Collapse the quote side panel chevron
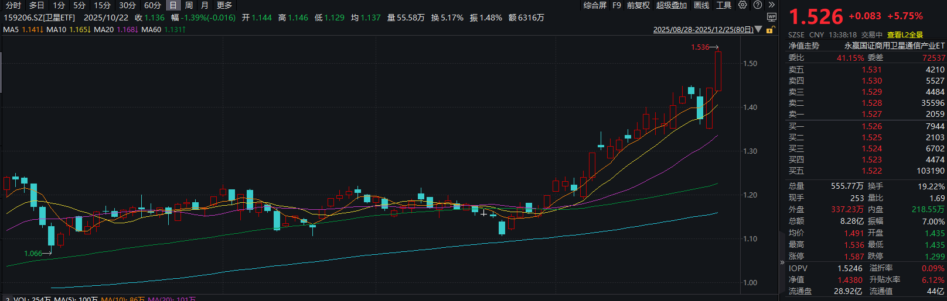This screenshot has width=947, height=301. [782, 262]
